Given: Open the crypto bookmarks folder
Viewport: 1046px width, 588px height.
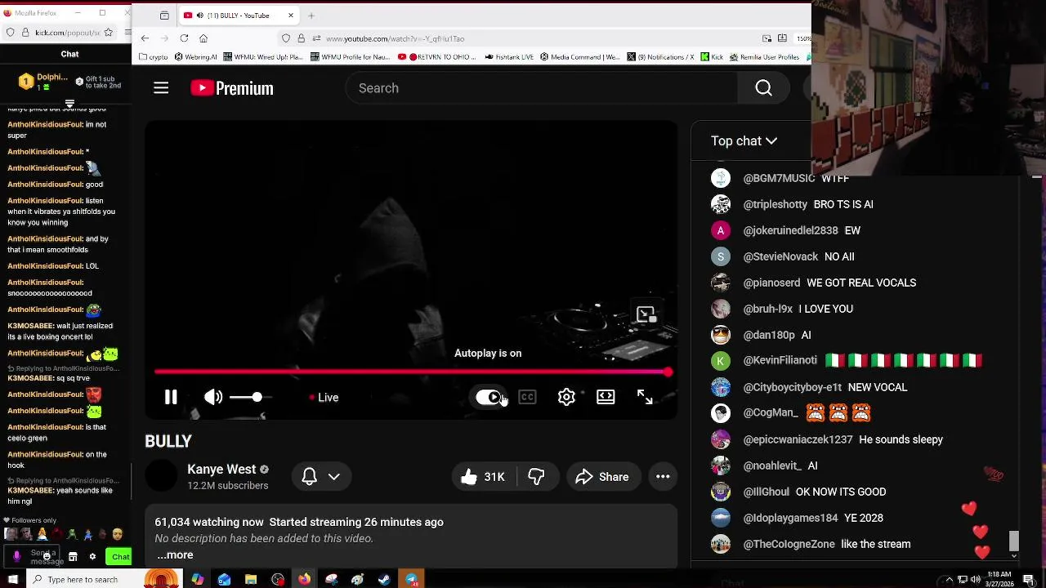Looking at the screenshot, I should (x=154, y=57).
